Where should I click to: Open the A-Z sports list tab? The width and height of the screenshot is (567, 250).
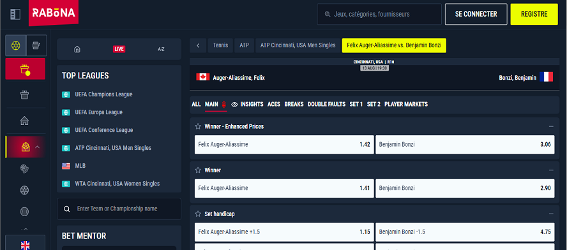[x=161, y=49]
